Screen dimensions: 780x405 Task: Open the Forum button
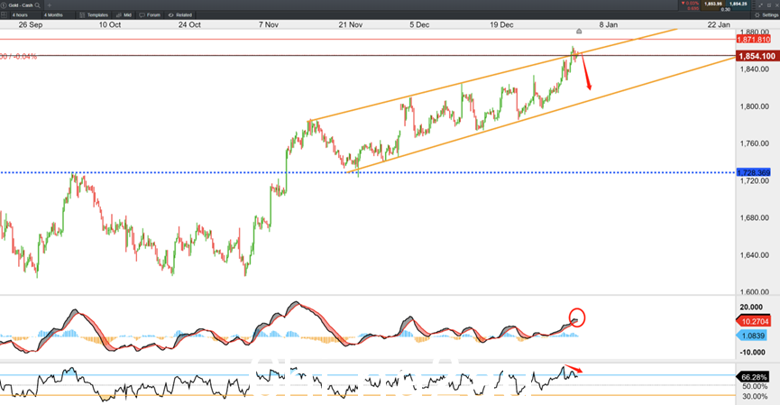150,15
